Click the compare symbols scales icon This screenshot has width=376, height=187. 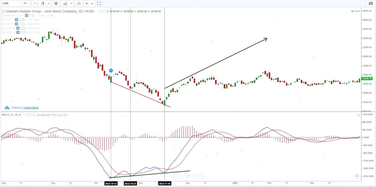[78, 3]
